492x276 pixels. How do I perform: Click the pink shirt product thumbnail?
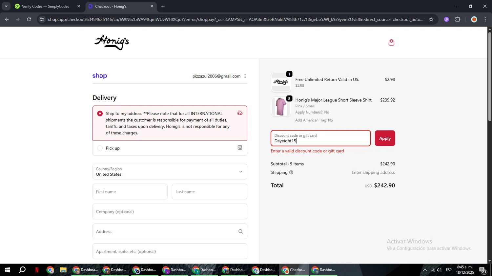(x=281, y=107)
